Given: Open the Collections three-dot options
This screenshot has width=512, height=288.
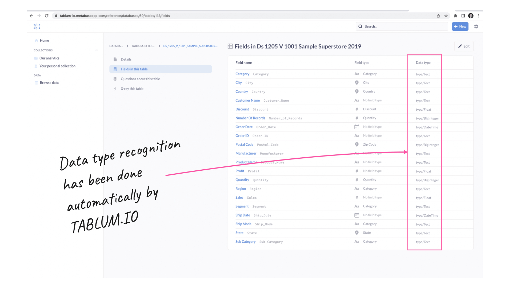Looking at the screenshot, I should tap(96, 50).
